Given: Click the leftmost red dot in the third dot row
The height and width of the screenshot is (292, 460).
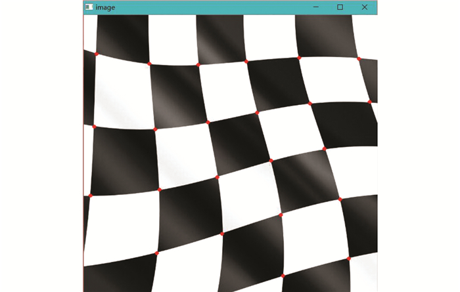Looking at the screenshot, I should (90, 195).
